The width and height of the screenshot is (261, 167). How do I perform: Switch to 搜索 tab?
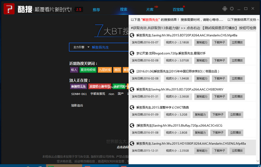pos(124,9)
